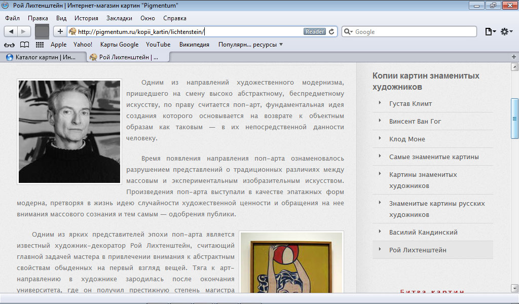The width and height of the screenshot is (519, 304).
Task: Open Top Sites grid icon
Action: [x=40, y=45]
